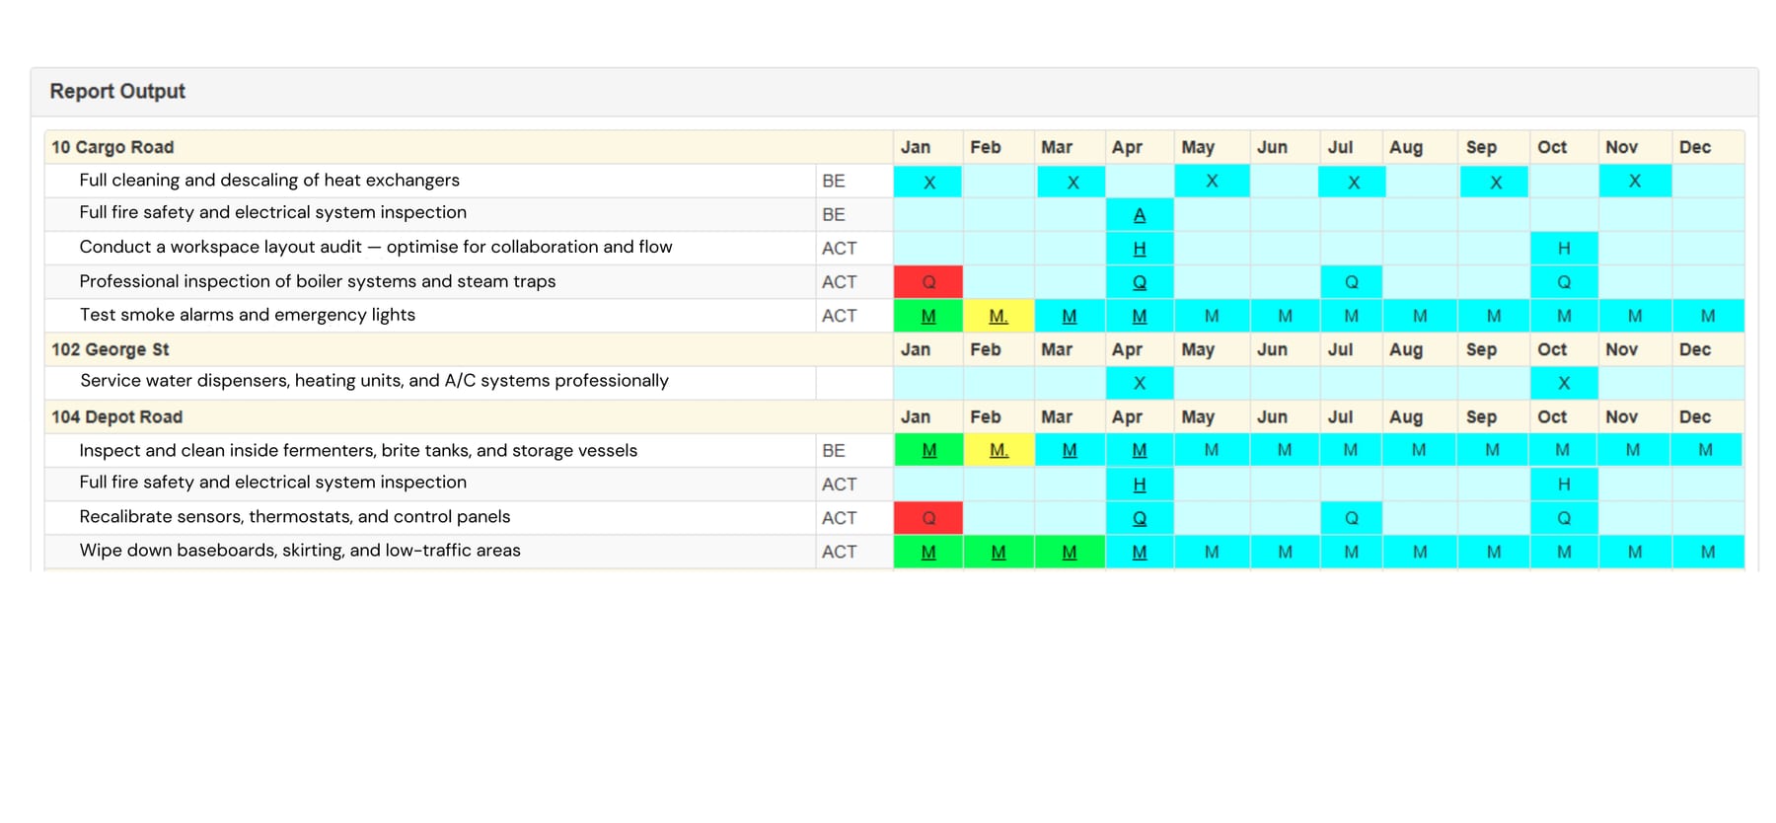Click yellow February M link for smoke alarms test
1776x823 pixels.
click(999, 316)
